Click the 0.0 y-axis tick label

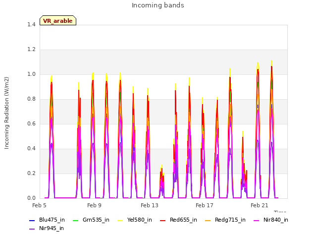[31, 198]
